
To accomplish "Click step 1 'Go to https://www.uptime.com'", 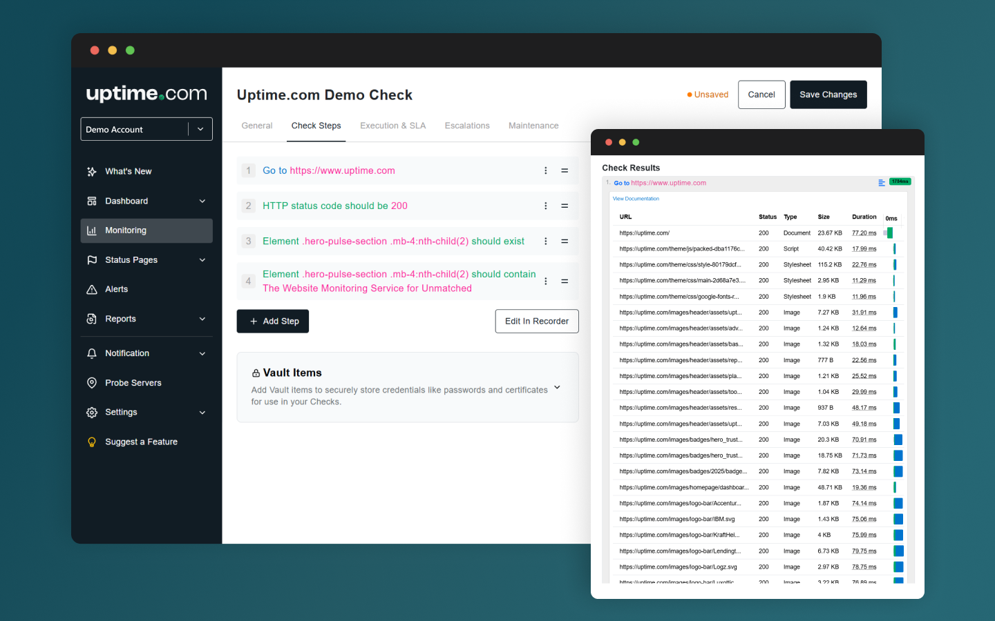I will point(329,170).
